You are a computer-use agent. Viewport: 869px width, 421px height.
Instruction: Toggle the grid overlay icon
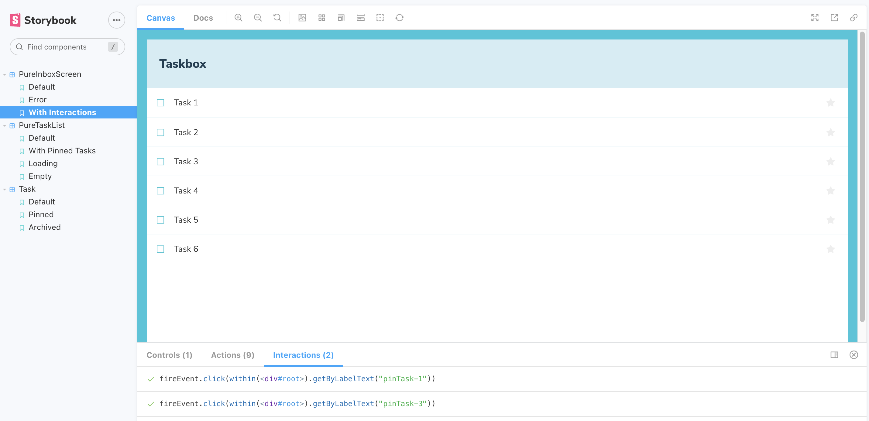tap(321, 18)
